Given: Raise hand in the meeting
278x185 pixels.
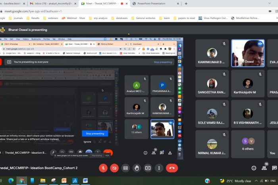Looking at the screenshot, I should click(x=137, y=168).
